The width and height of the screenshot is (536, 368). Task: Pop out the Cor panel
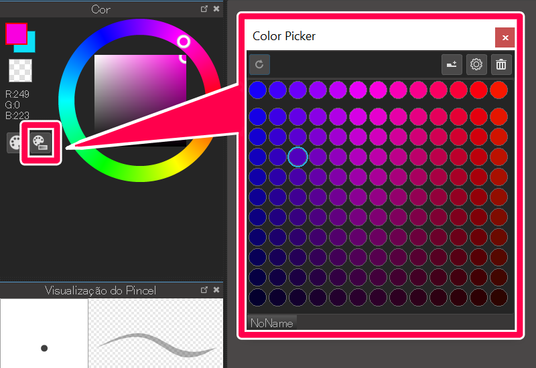point(204,9)
